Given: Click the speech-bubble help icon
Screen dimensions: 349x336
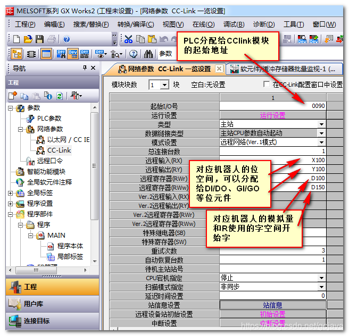Looking at the screenshot, I should pyautogui.click(x=134, y=54).
